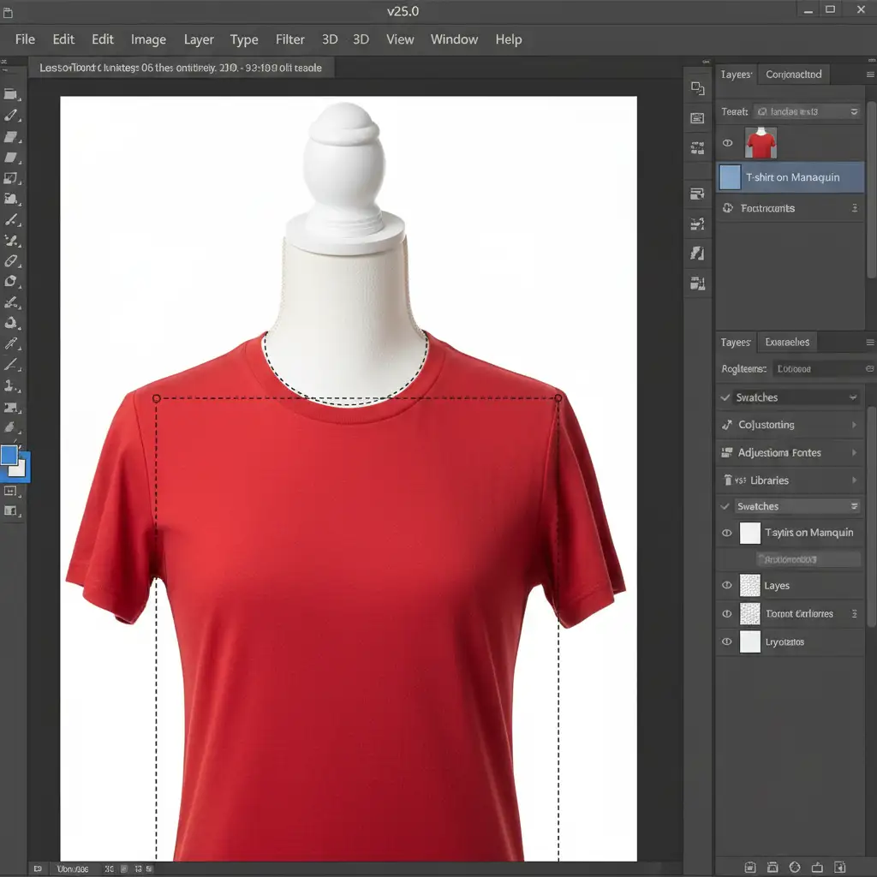Image resolution: width=877 pixels, height=877 pixels.
Task: Click the icon left of Libraries
Action: pos(728,480)
